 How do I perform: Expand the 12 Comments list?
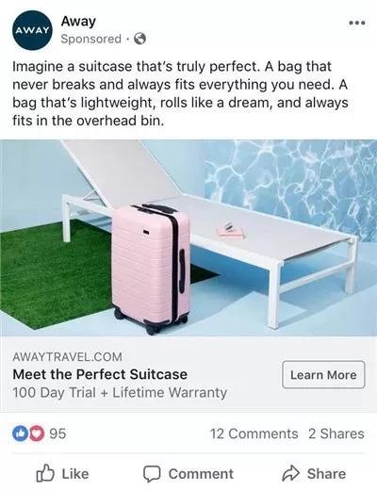(254, 434)
